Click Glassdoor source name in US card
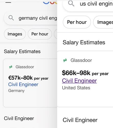The image size is (113, 128). point(81,60)
